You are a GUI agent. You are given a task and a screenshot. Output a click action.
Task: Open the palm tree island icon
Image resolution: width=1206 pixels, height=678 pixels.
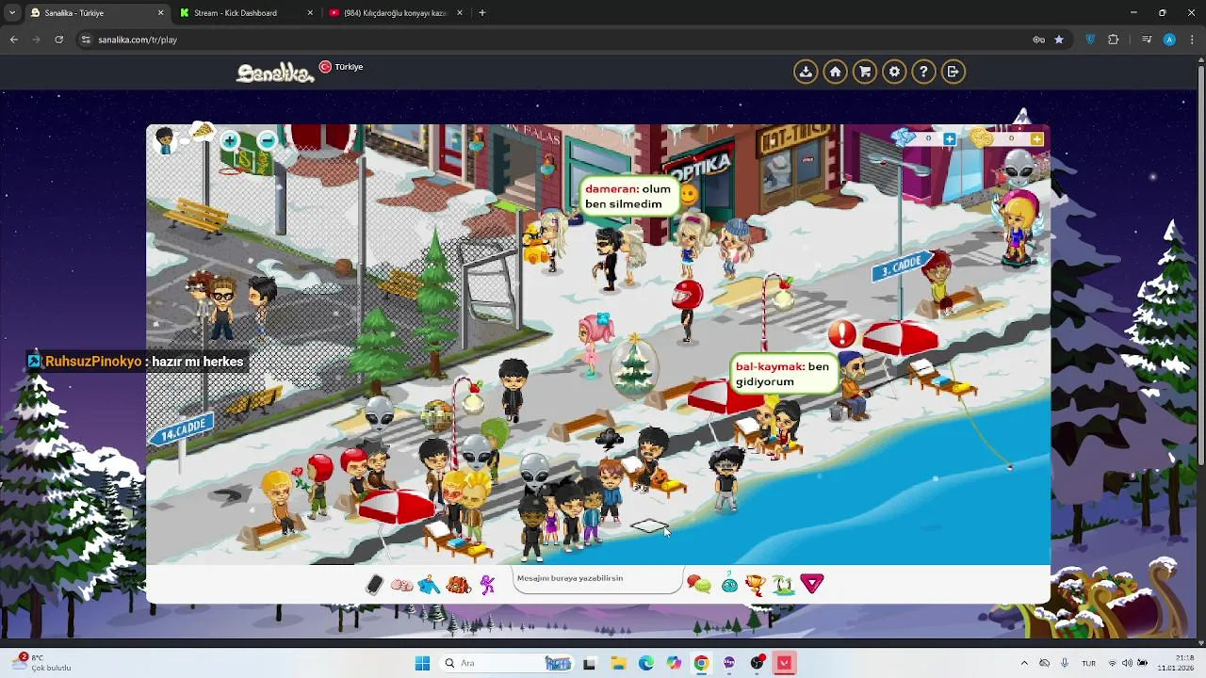point(783,585)
